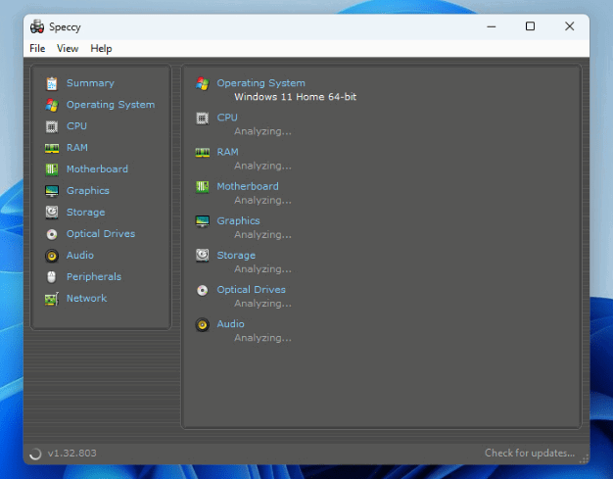Click Analyzing text under RAM
The width and height of the screenshot is (613, 479).
tap(262, 166)
